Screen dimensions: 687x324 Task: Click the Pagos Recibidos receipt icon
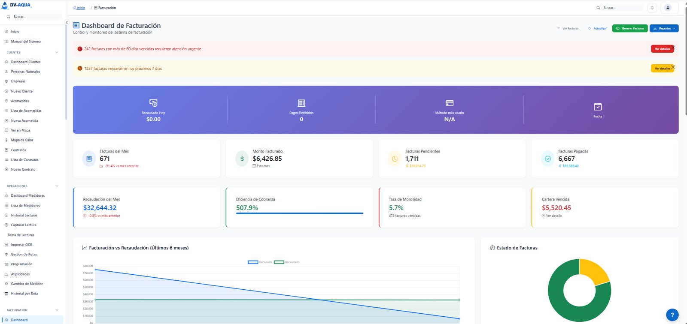coord(301,103)
